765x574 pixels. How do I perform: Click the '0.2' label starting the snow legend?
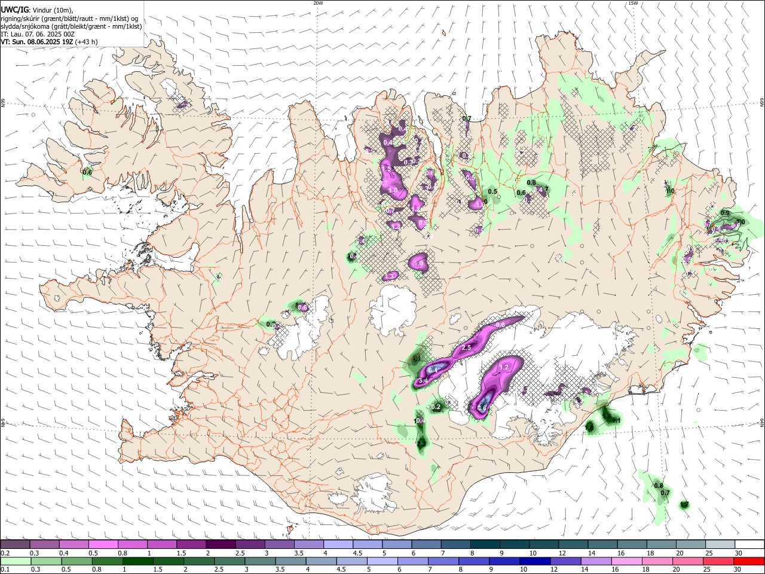click(4, 553)
